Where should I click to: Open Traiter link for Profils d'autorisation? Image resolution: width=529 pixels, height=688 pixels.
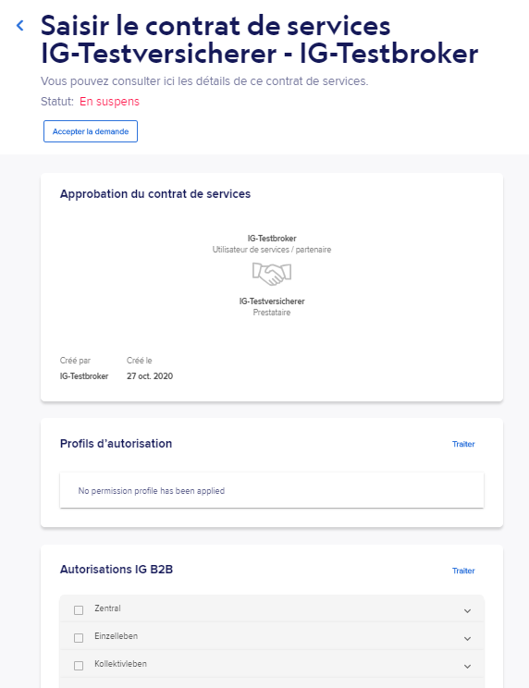pyautogui.click(x=463, y=444)
